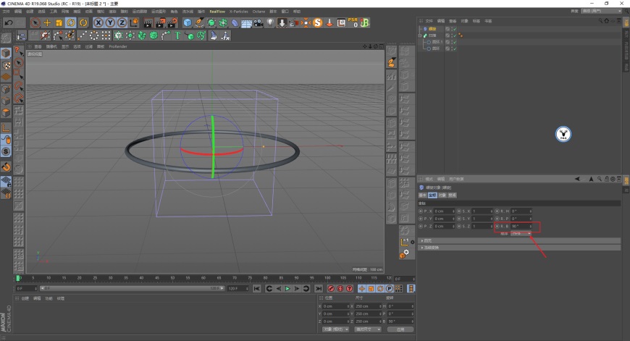Screen dimensions: 630x341
Task: Open the Tweak mouse mode icon
Action: (6, 140)
